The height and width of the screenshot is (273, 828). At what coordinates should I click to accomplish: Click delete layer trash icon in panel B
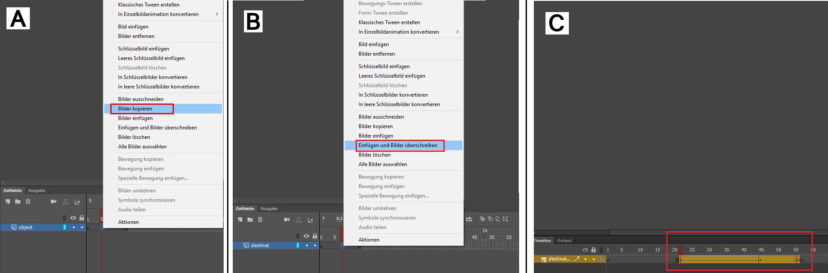click(260, 220)
